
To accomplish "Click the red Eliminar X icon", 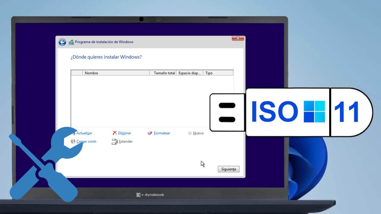I will pos(115,133).
